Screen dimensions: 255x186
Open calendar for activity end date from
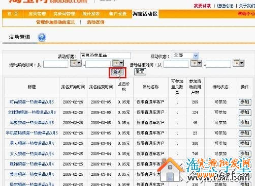pos(196,63)
